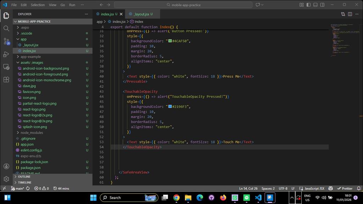Viewport: 363px width, 204px height.
Task: Collapse the assets\images folder
Action: pos(53,62)
